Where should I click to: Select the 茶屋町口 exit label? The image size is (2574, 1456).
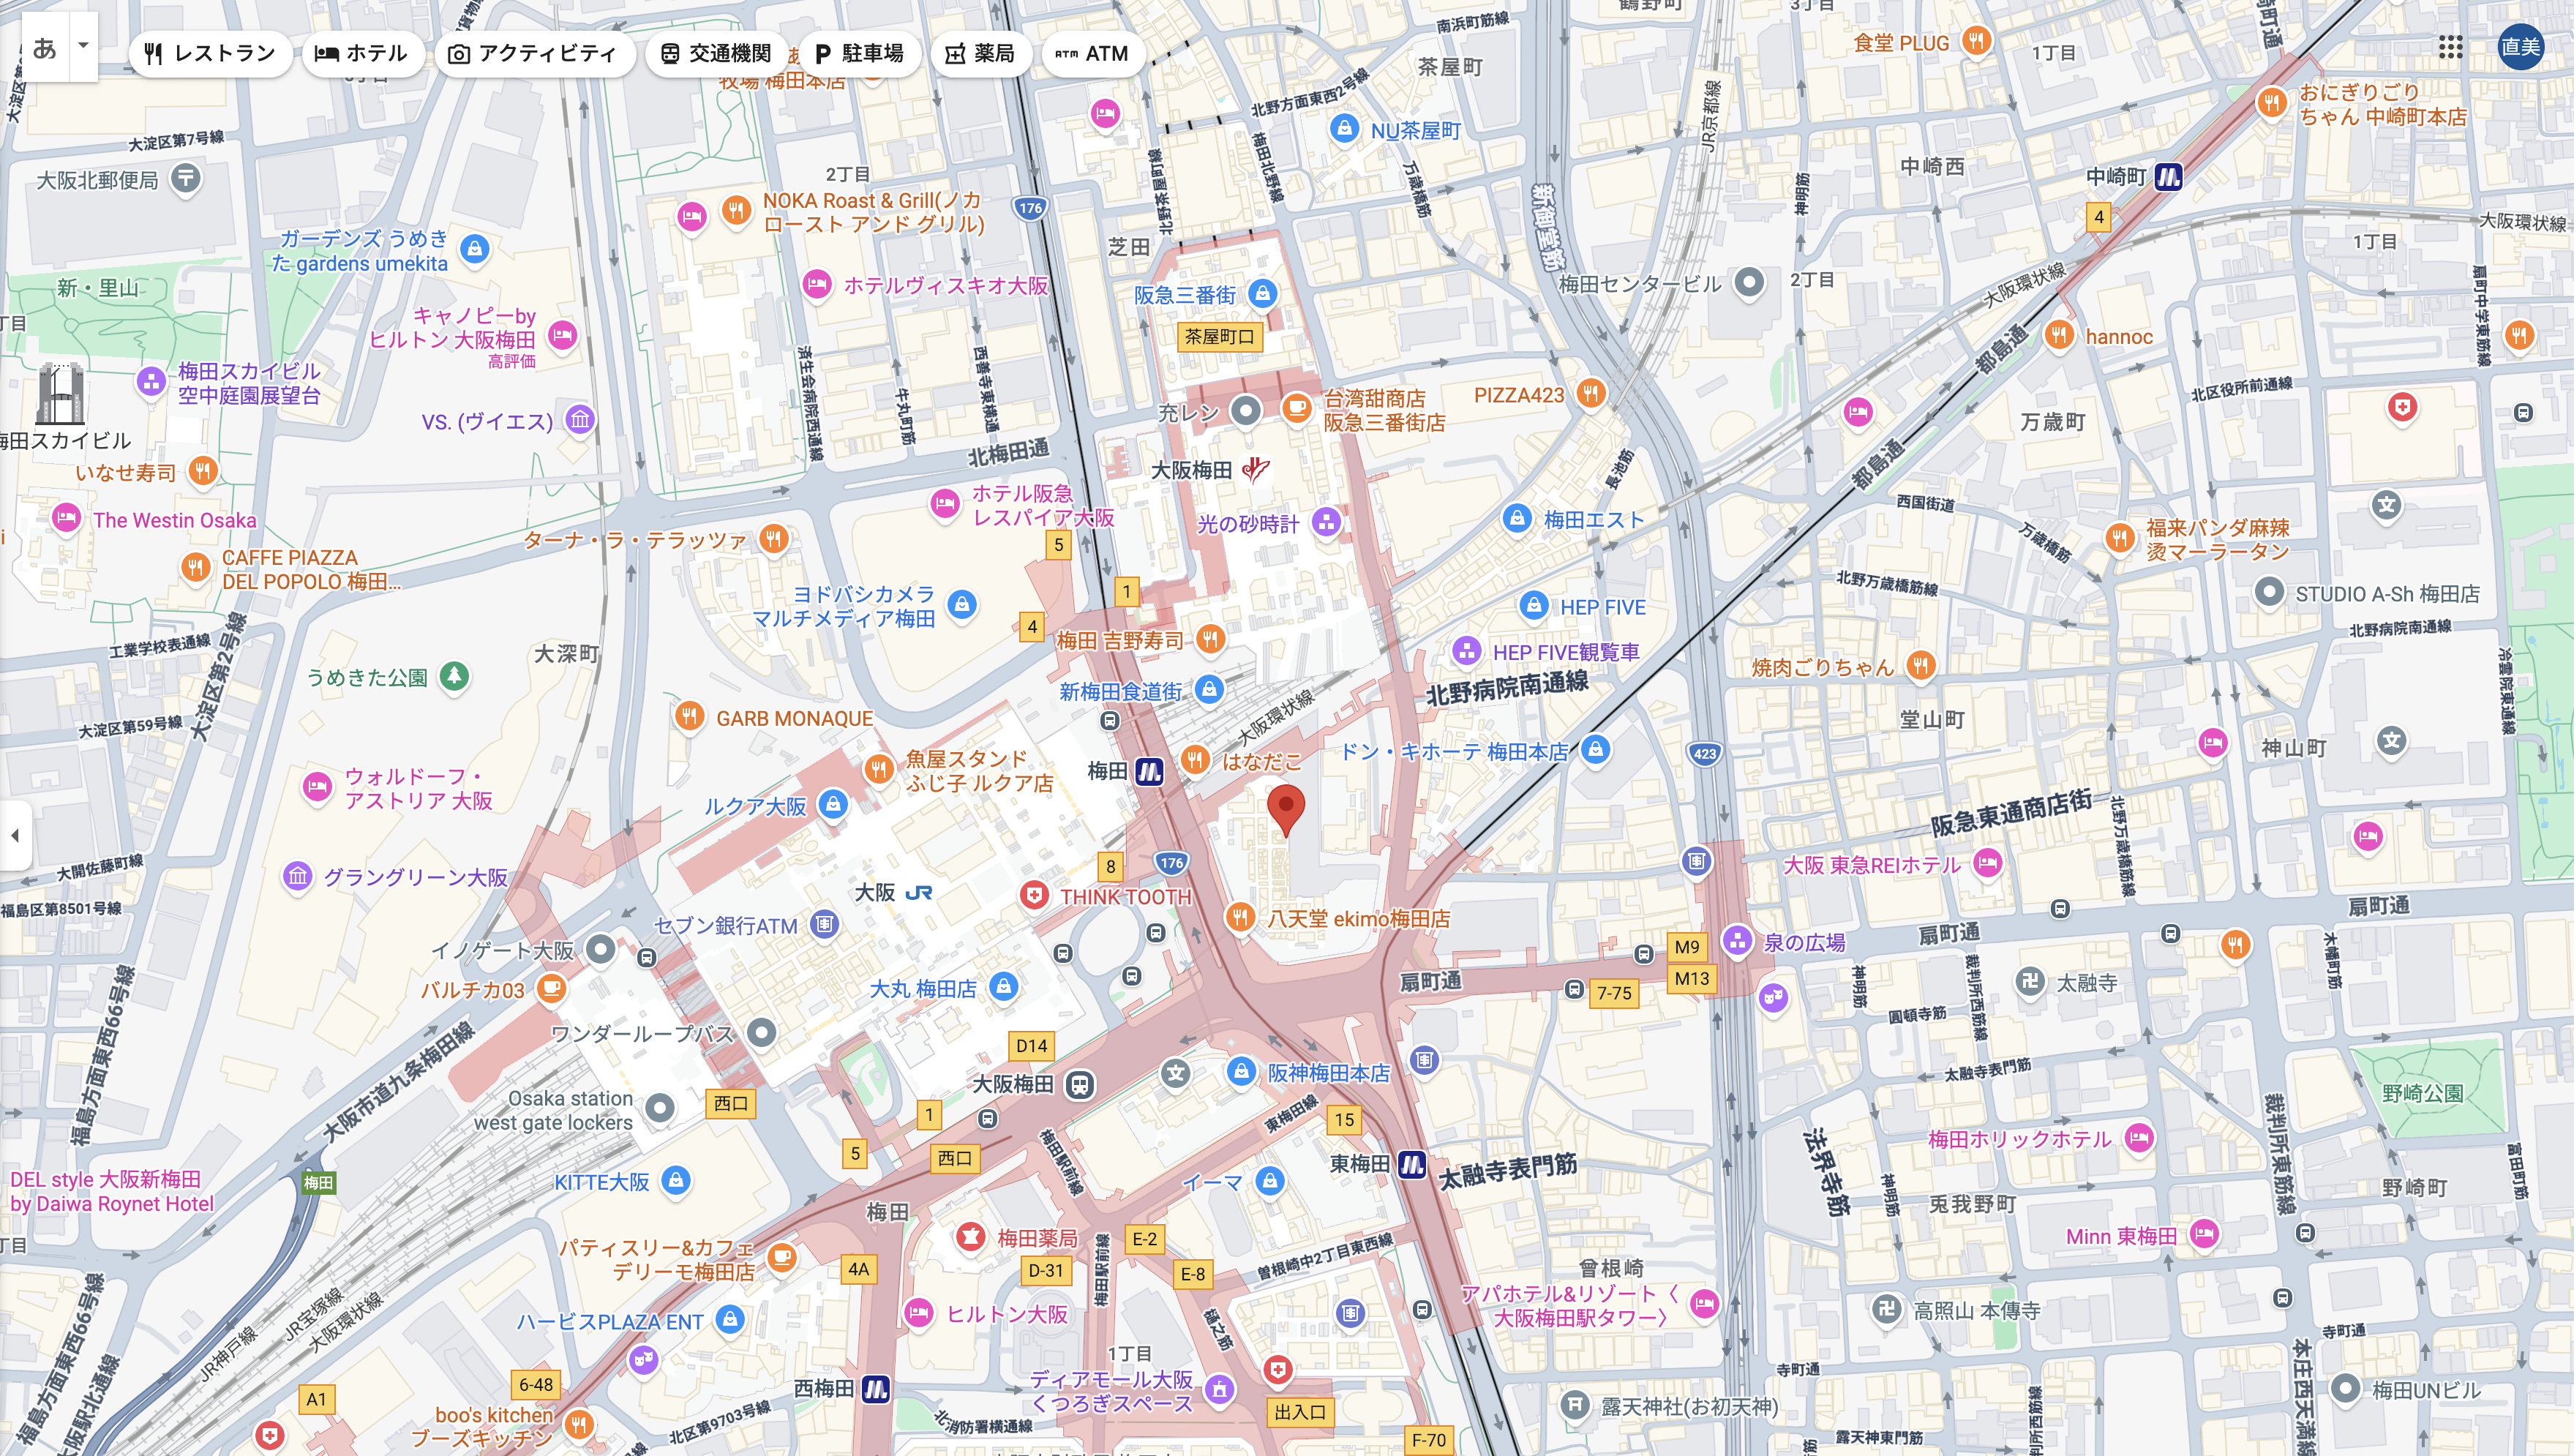pos(1220,337)
